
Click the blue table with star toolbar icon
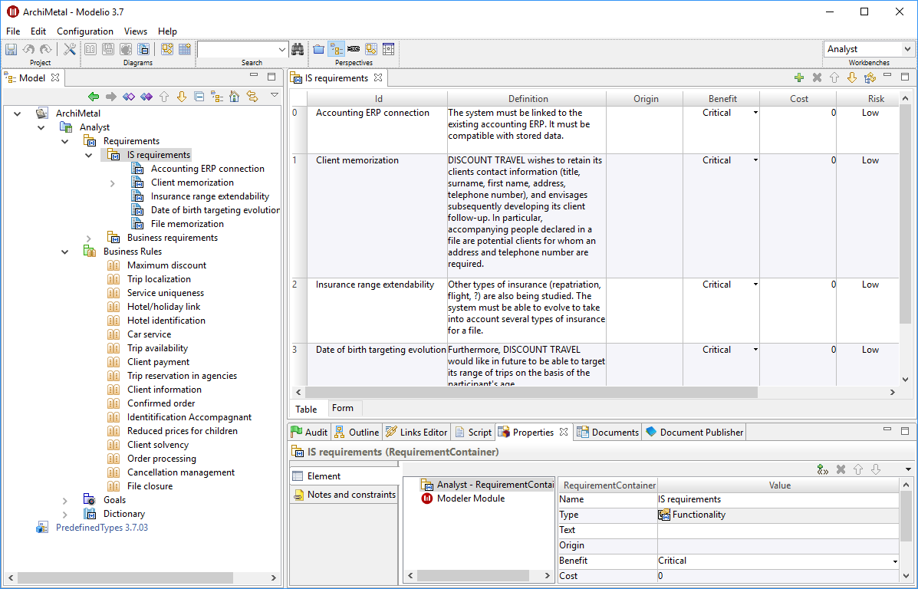(184, 49)
